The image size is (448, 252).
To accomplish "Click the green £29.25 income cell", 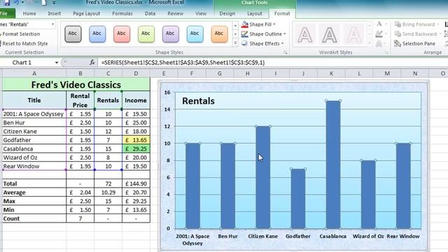I will point(136,149).
